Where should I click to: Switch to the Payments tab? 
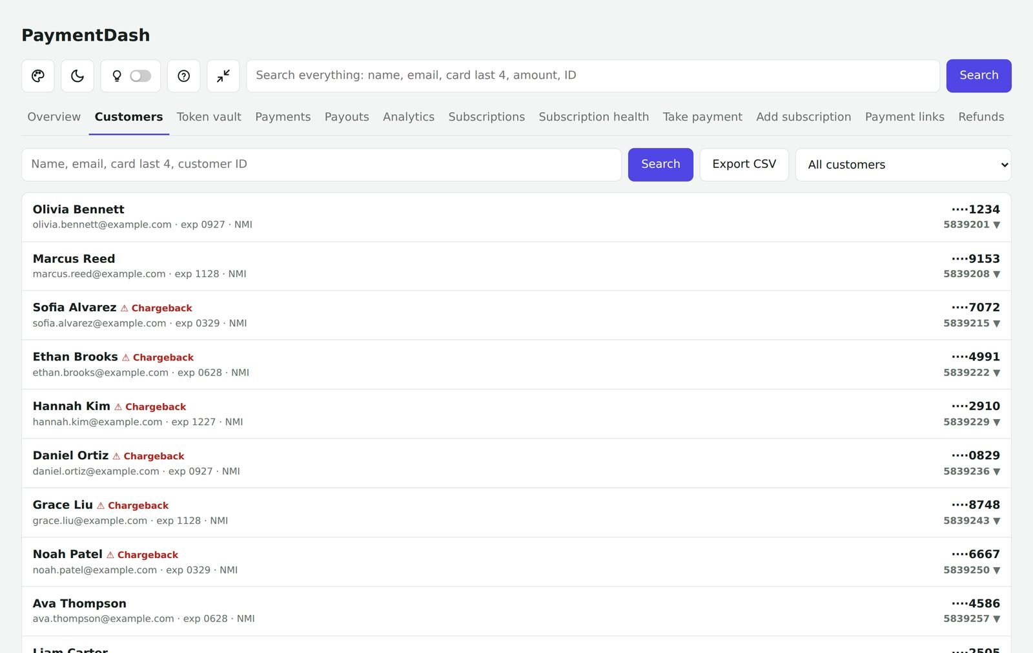click(283, 117)
